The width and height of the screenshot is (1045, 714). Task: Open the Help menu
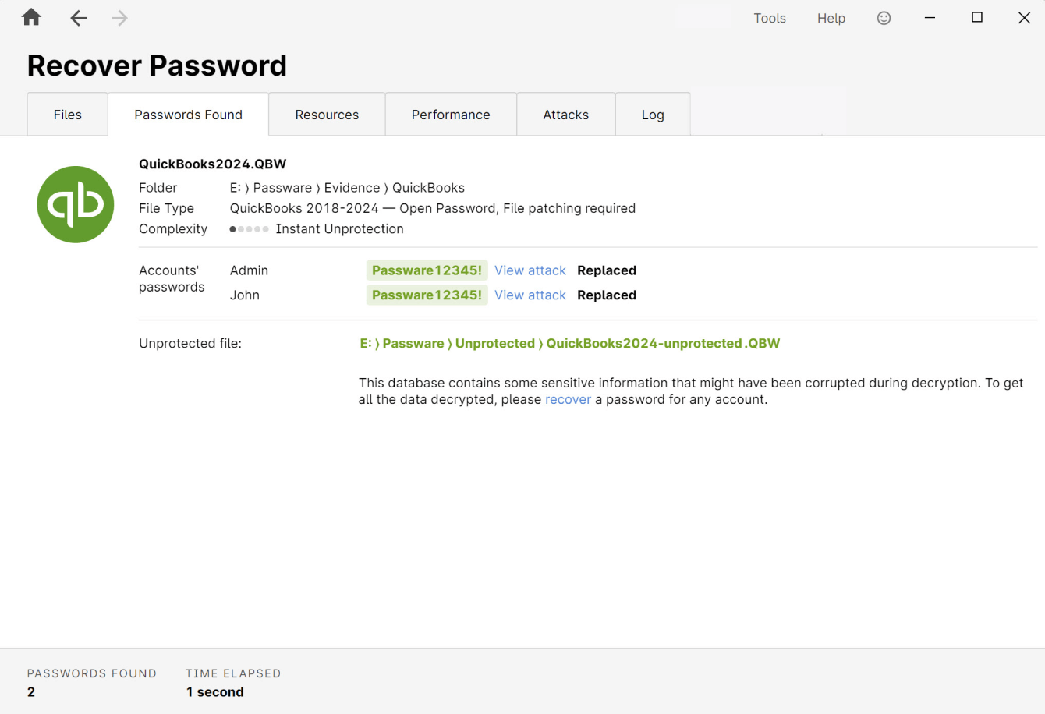(831, 18)
